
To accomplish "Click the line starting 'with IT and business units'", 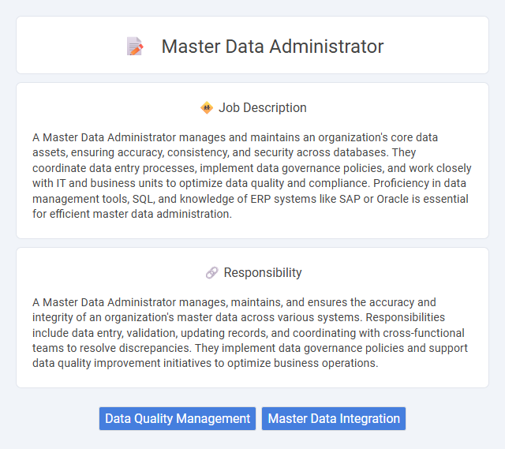I will coord(249,183).
